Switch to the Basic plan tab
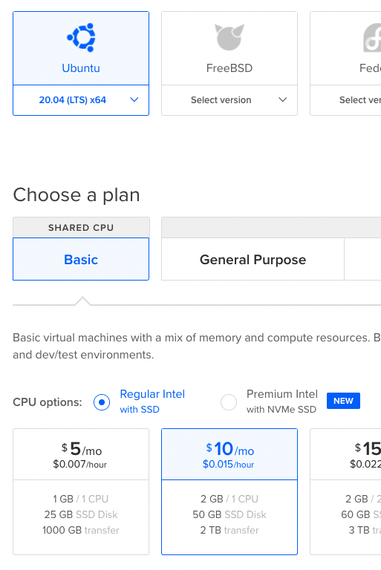Viewport: 381px width, 570px height. coord(81,259)
